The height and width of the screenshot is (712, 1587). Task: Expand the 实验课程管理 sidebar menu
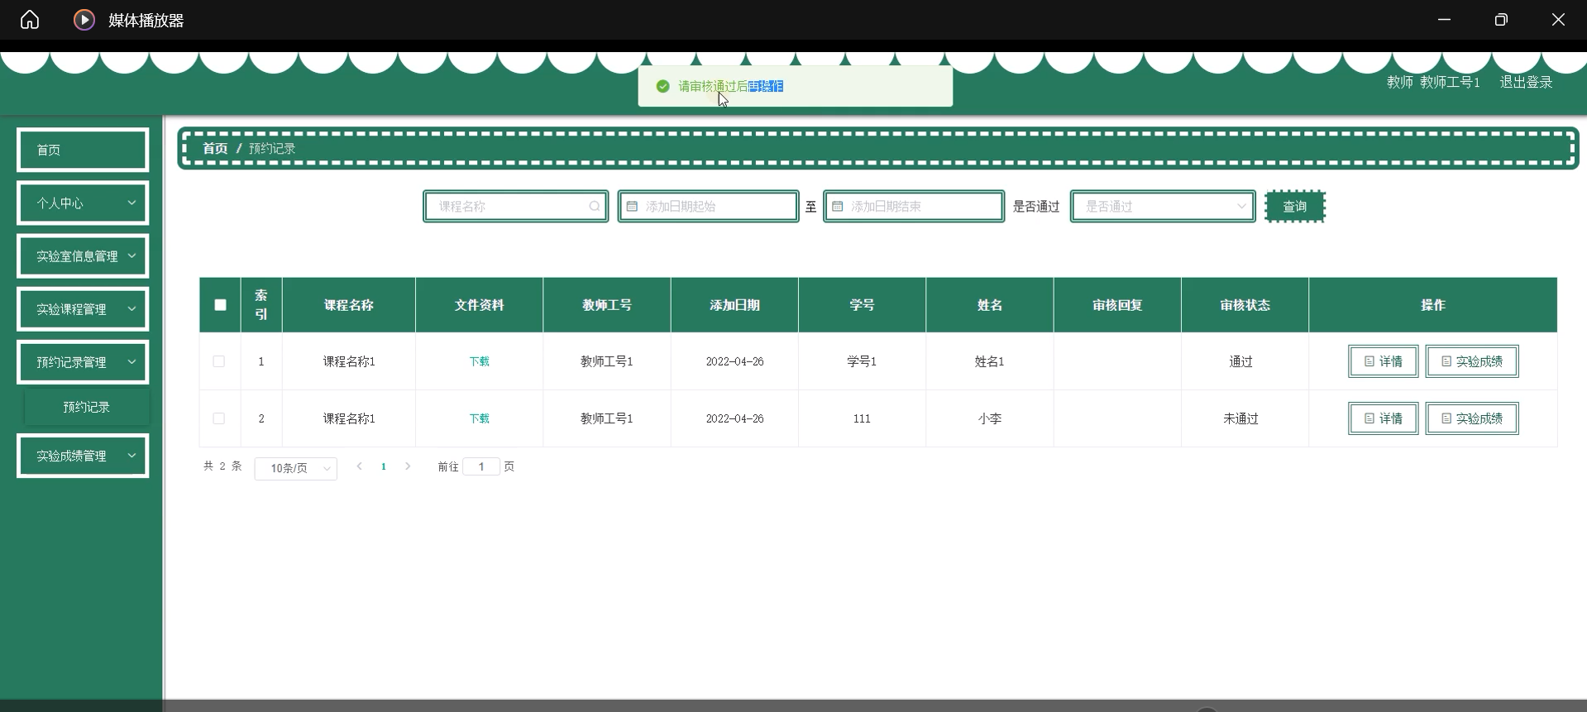point(83,309)
